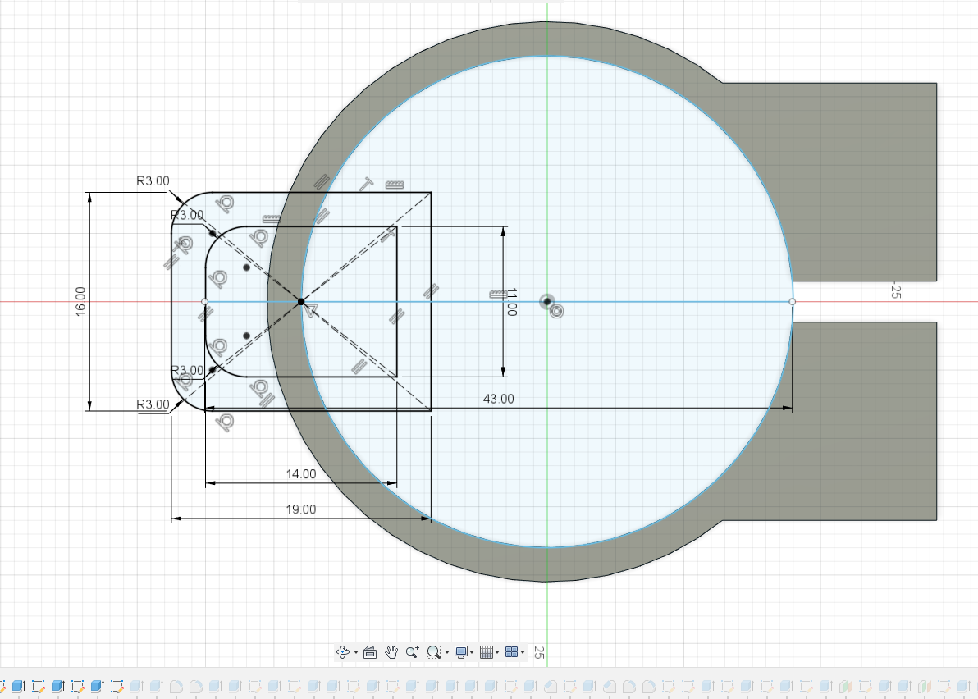
Task: Select the concentric constraint icon near circle center
Action: [557, 311]
